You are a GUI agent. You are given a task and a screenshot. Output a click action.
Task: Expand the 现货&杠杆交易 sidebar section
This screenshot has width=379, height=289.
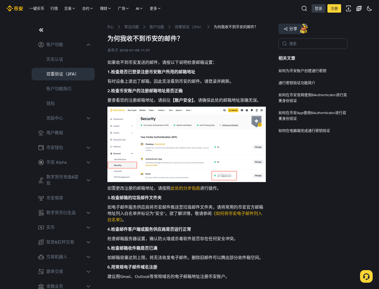pos(63,242)
